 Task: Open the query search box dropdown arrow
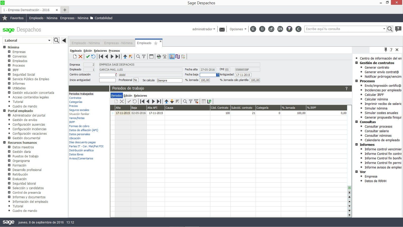click(384, 29)
